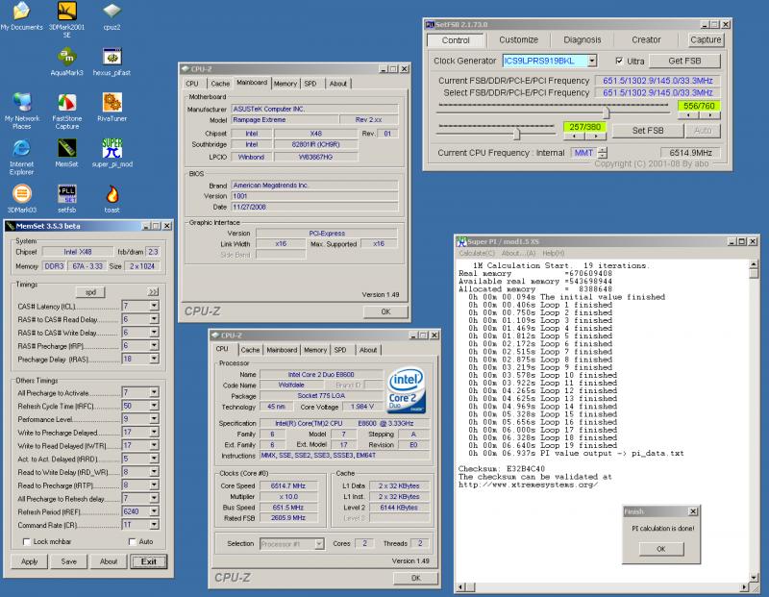Switch to Diagnosis tab in SetFSB
The height and width of the screenshot is (597, 769).
pos(583,39)
